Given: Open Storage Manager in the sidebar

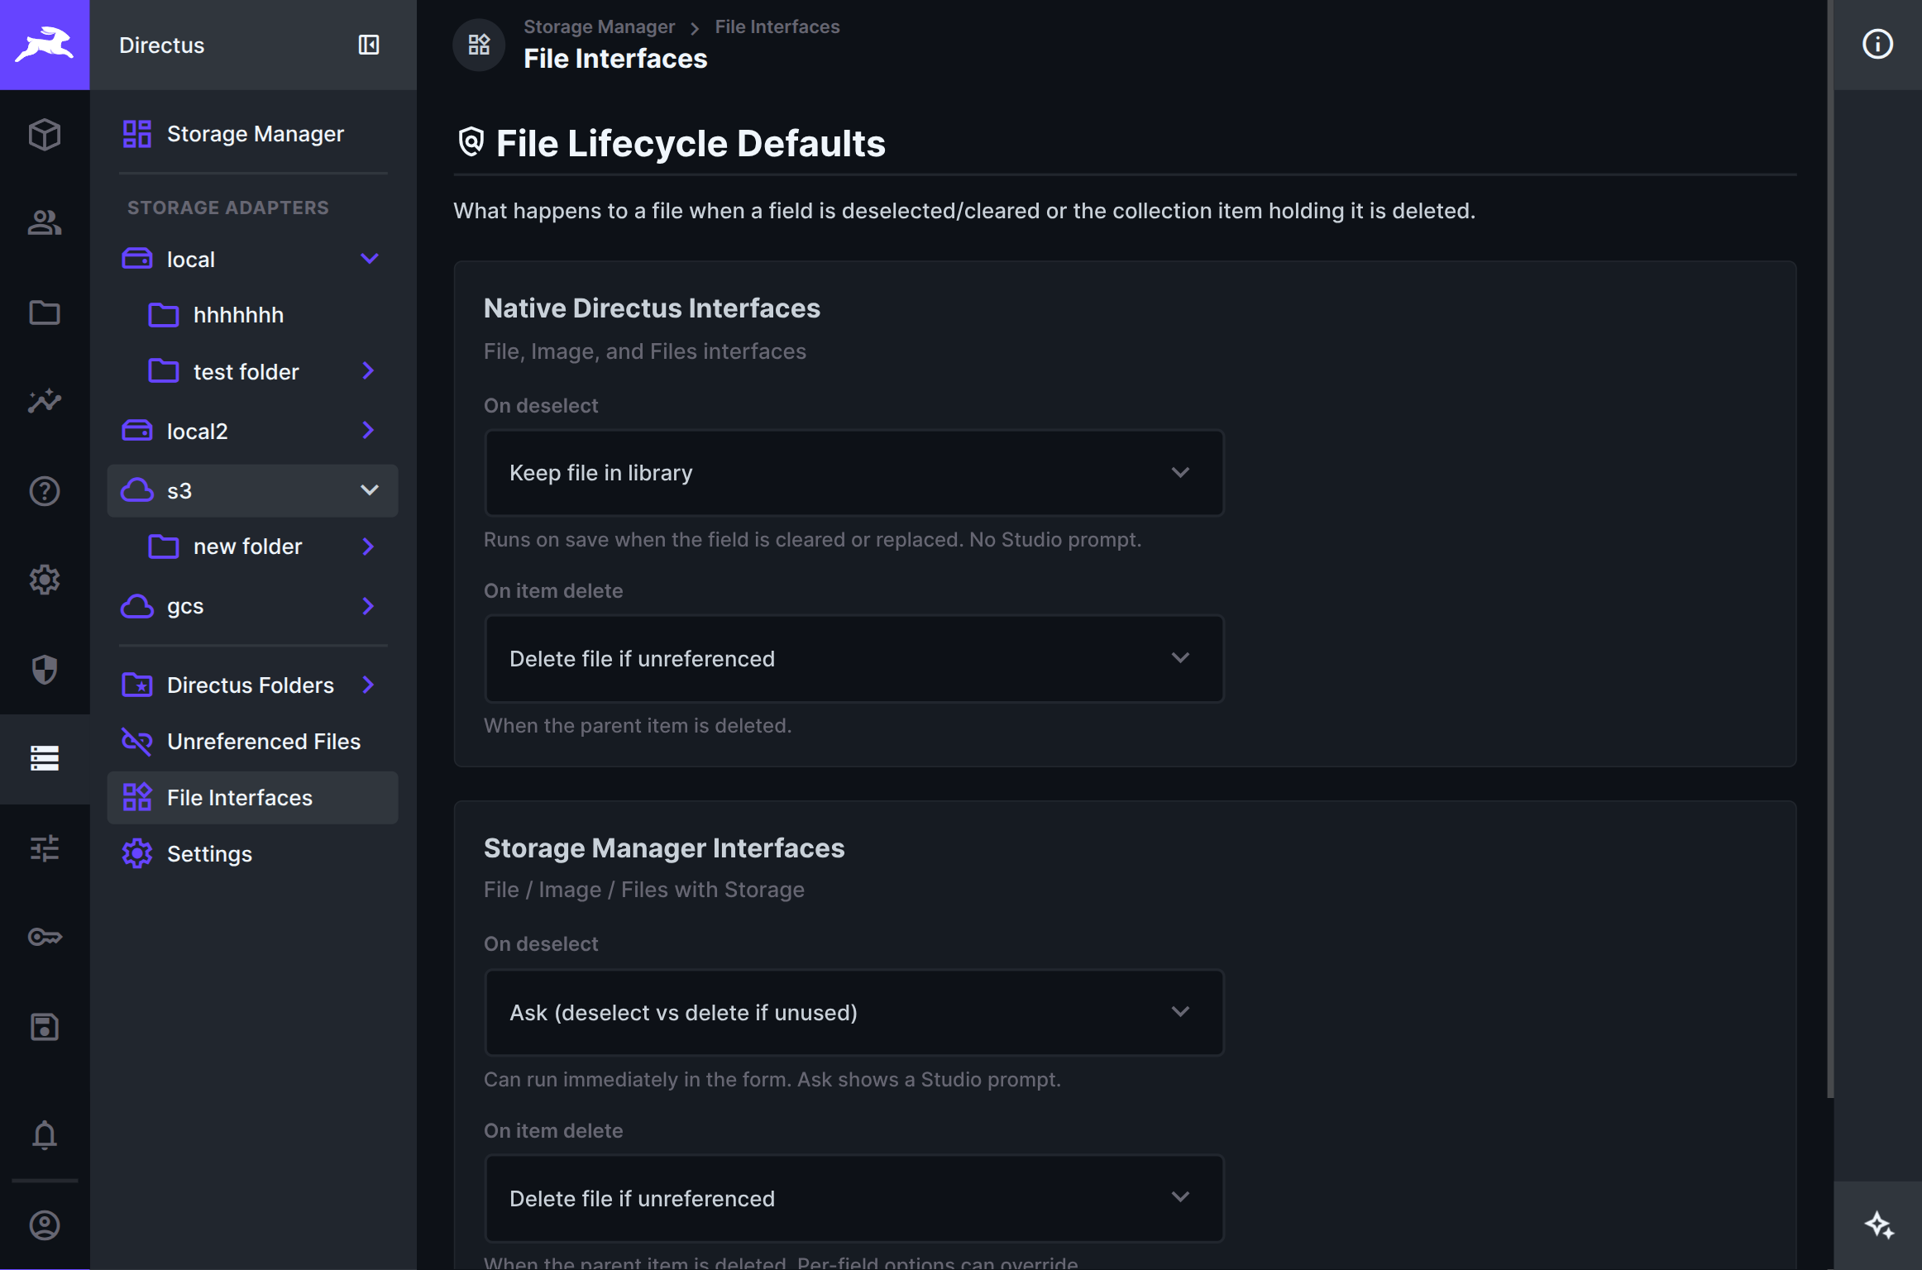Looking at the screenshot, I should (x=252, y=134).
